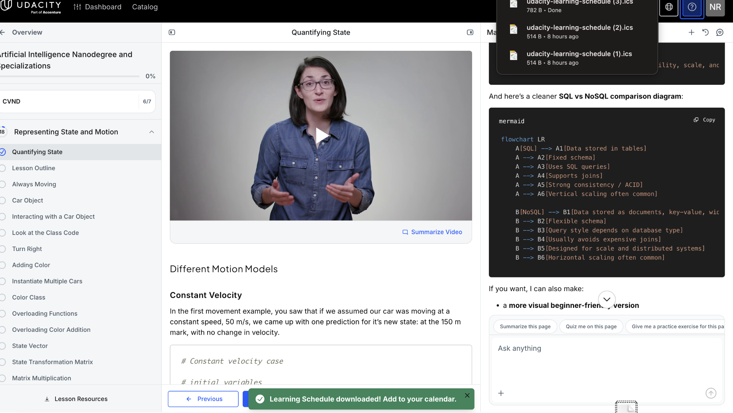733x413 pixels.
Task: Click the green success checkmark icon
Action: tap(260, 399)
